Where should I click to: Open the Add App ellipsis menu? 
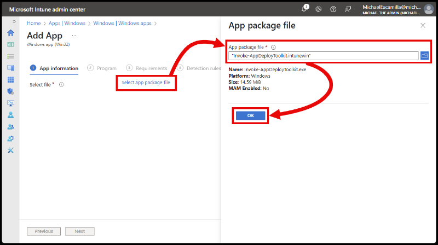tap(74, 36)
